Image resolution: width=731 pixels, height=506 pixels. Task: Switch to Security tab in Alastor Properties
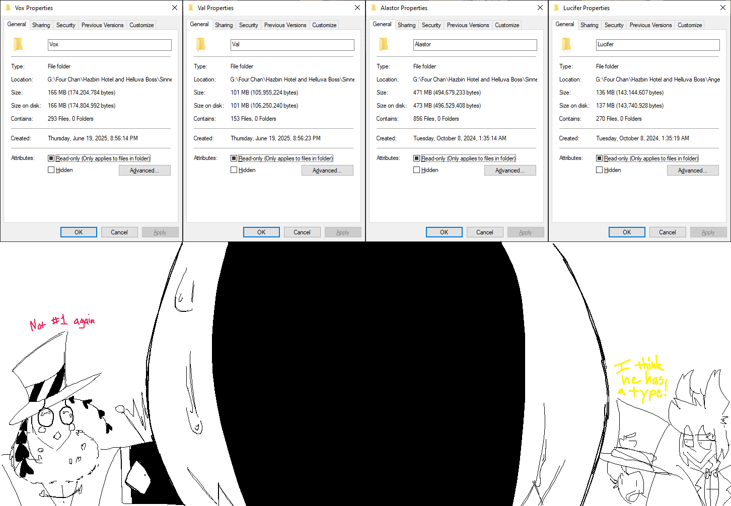click(x=431, y=25)
